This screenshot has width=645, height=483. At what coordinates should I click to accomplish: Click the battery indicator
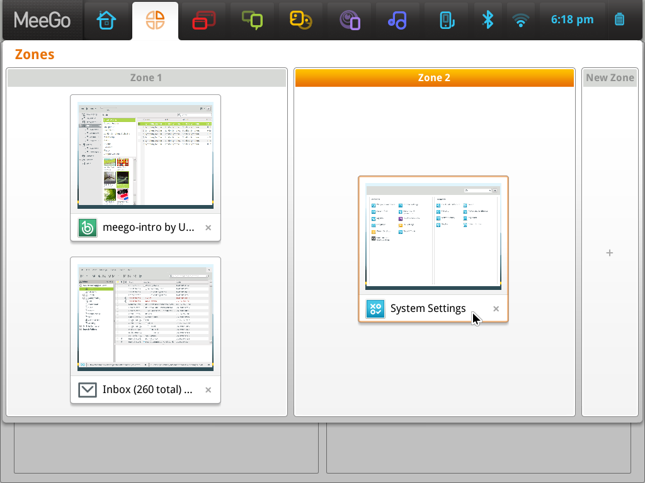coord(619,19)
